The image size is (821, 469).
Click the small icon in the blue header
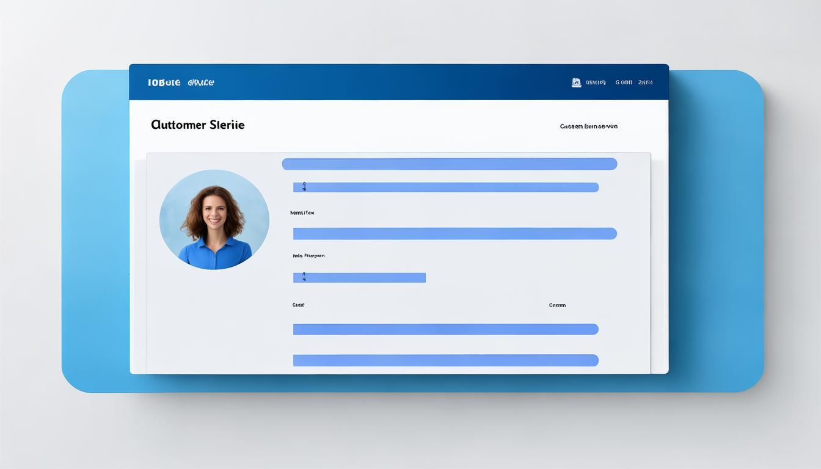tap(576, 82)
